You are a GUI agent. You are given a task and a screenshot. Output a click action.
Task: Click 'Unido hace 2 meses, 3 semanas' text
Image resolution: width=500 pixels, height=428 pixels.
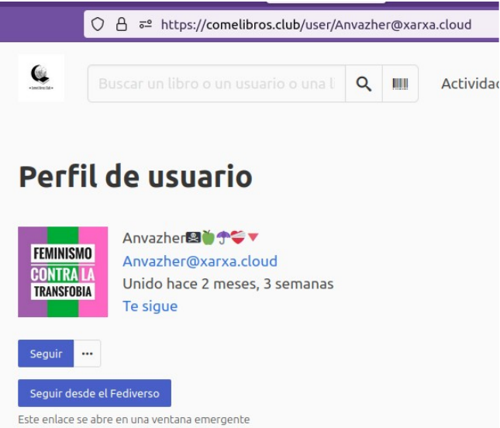coord(229,284)
